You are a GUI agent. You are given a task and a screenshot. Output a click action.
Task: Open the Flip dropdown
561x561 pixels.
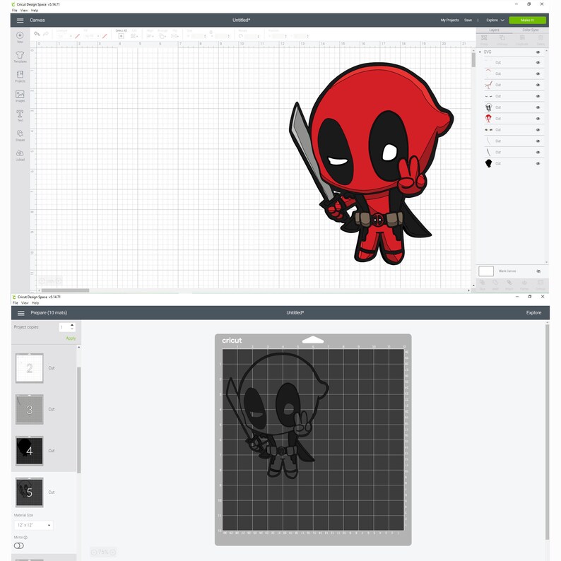pos(175,36)
